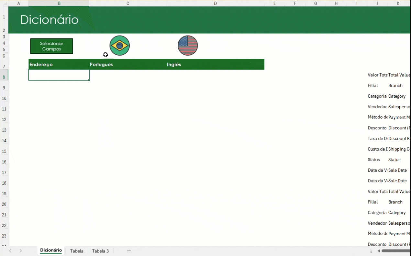Click the right sheet navigation arrow

click(20, 251)
